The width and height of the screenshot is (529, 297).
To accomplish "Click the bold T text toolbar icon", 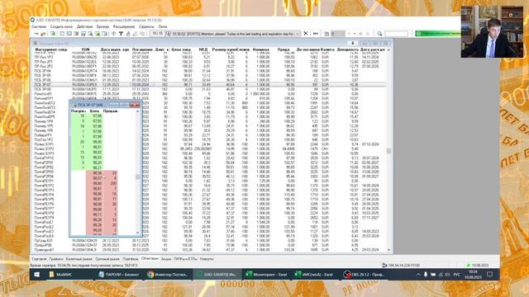I will coord(121,34).
